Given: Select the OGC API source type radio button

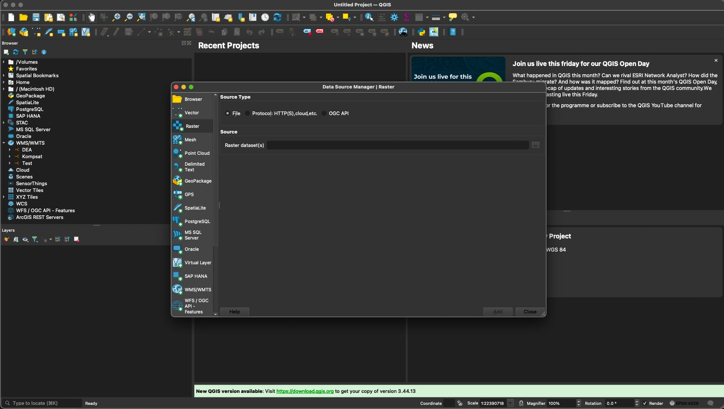Looking at the screenshot, I should pos(324,113).
